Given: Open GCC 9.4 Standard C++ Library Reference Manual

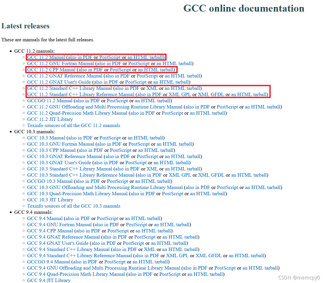Looking at the screenshot, I should [x=80, y=256].
